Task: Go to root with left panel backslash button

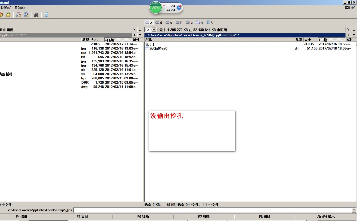Action: click(x=135, y=30)
